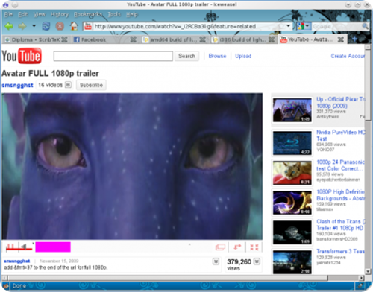Open the Transformers 3 Teaser thumbnail
373x292 pixels.
292,262
